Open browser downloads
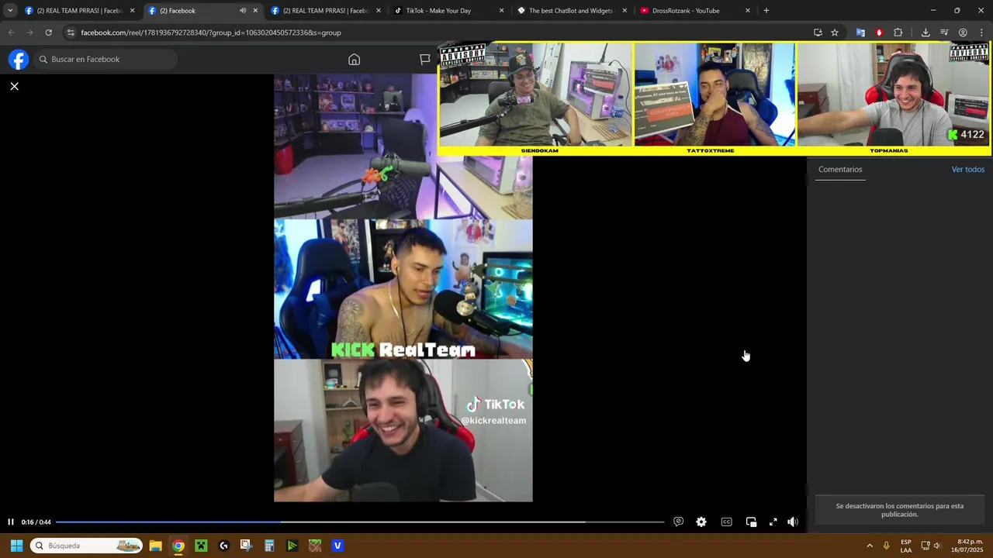 click(926, 33)
